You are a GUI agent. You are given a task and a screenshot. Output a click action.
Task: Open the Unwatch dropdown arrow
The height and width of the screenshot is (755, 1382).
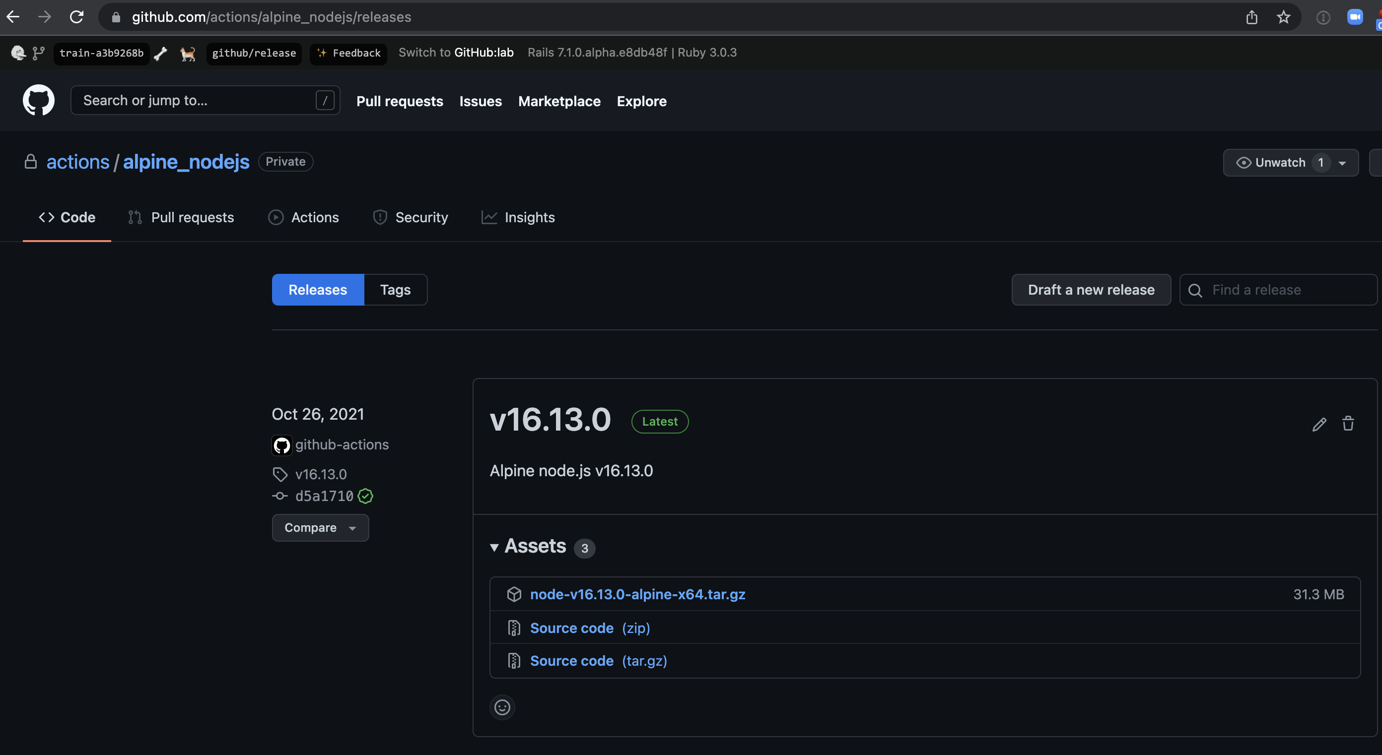[1342, 163]
